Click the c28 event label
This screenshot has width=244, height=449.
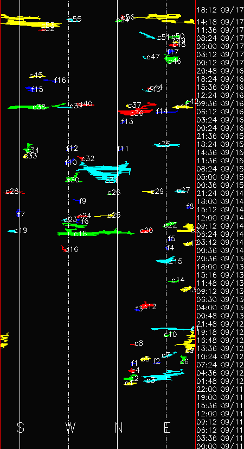(12, 191)
